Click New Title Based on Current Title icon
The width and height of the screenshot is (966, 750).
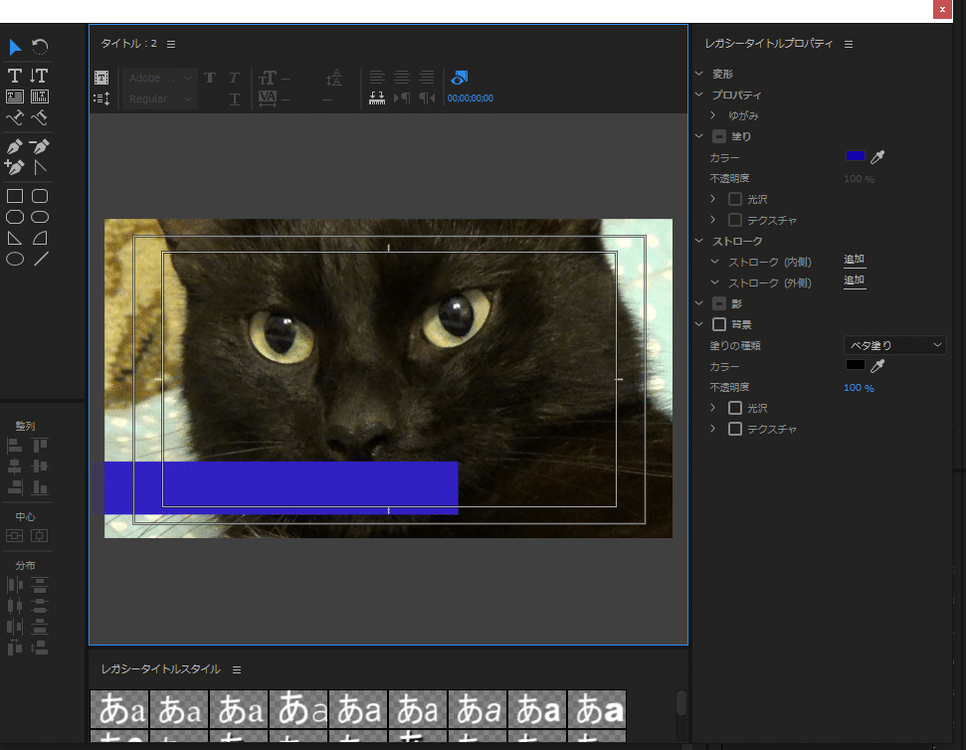(101, 78)
